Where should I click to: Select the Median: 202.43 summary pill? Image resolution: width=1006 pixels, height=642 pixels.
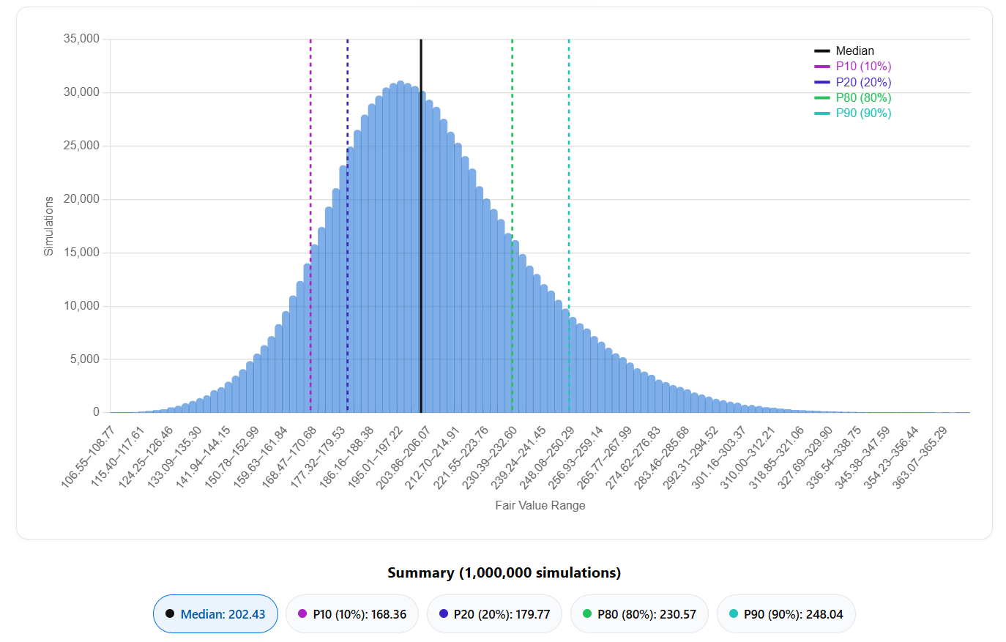[x=215, y=613]
